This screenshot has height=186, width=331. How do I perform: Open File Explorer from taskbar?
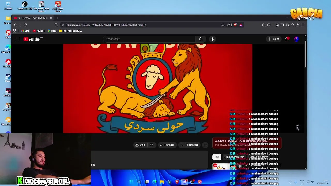(162, 182)
